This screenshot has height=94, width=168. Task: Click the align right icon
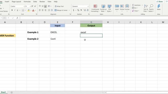(45, 10)
